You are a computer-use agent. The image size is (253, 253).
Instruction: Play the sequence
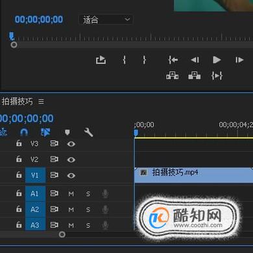217,60
